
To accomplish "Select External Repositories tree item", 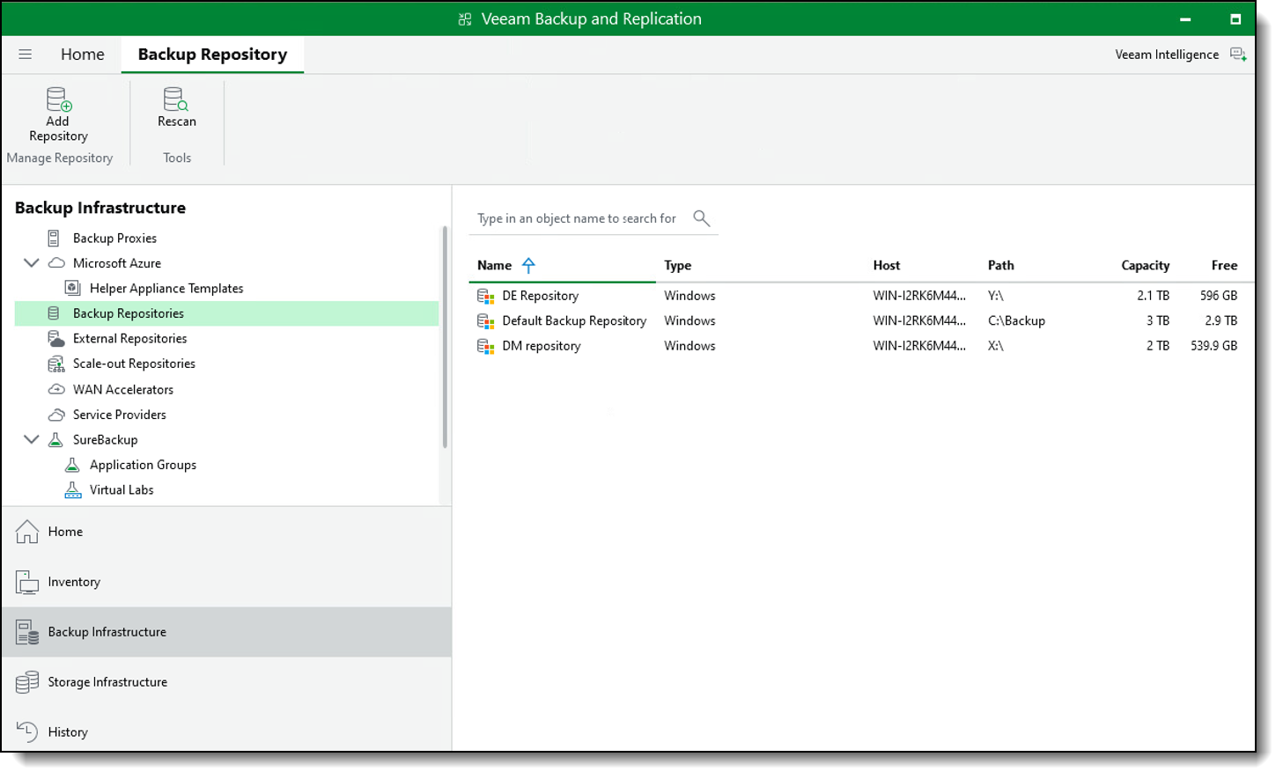I will tap(130, 338).
